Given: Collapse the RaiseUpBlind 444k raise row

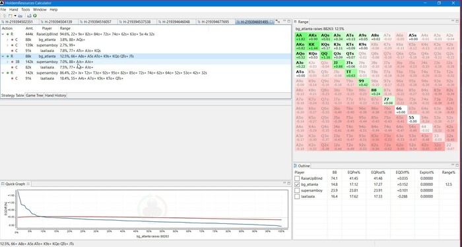Looking at the screenshot, I should 3,34.
